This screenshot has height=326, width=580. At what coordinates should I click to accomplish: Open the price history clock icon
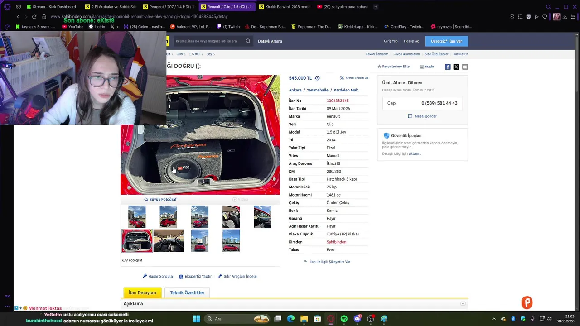coord(317,78)
